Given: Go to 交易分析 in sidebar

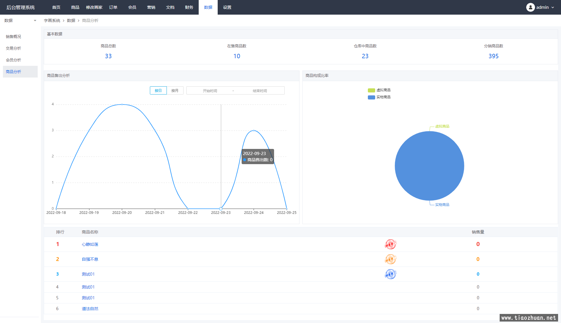Looking at the screenshot, I should click(20, 48).
